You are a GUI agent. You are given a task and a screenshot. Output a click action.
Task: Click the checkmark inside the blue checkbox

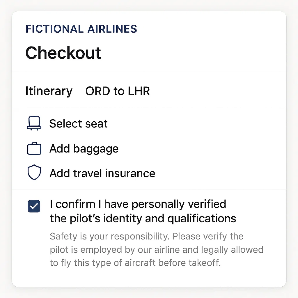click(x=34, y=206)
